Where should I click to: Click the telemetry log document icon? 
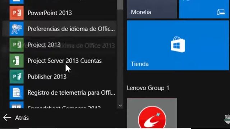pos(17,92)
